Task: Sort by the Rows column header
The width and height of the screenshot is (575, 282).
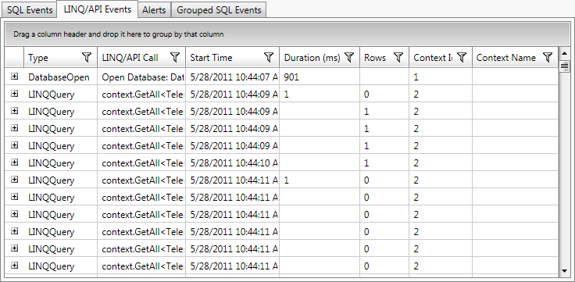Action: [x=375, y=58]
